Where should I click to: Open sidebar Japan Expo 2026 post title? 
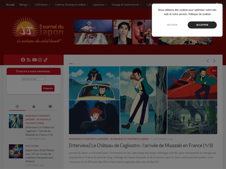40,156
